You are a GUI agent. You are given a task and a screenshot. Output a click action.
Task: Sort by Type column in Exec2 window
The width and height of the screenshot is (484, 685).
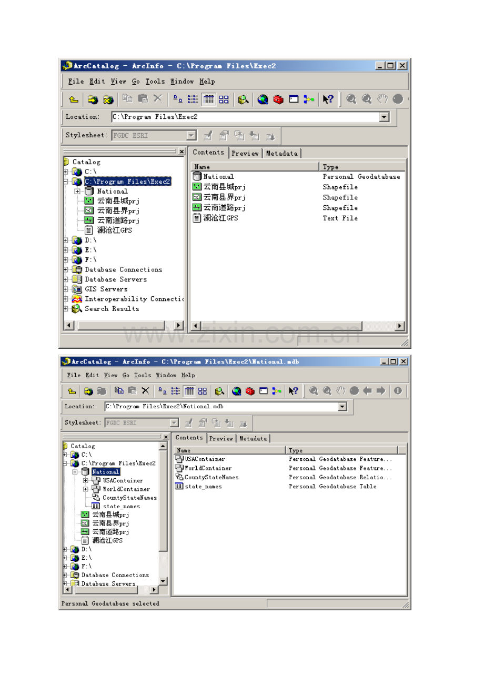(362, 167)
